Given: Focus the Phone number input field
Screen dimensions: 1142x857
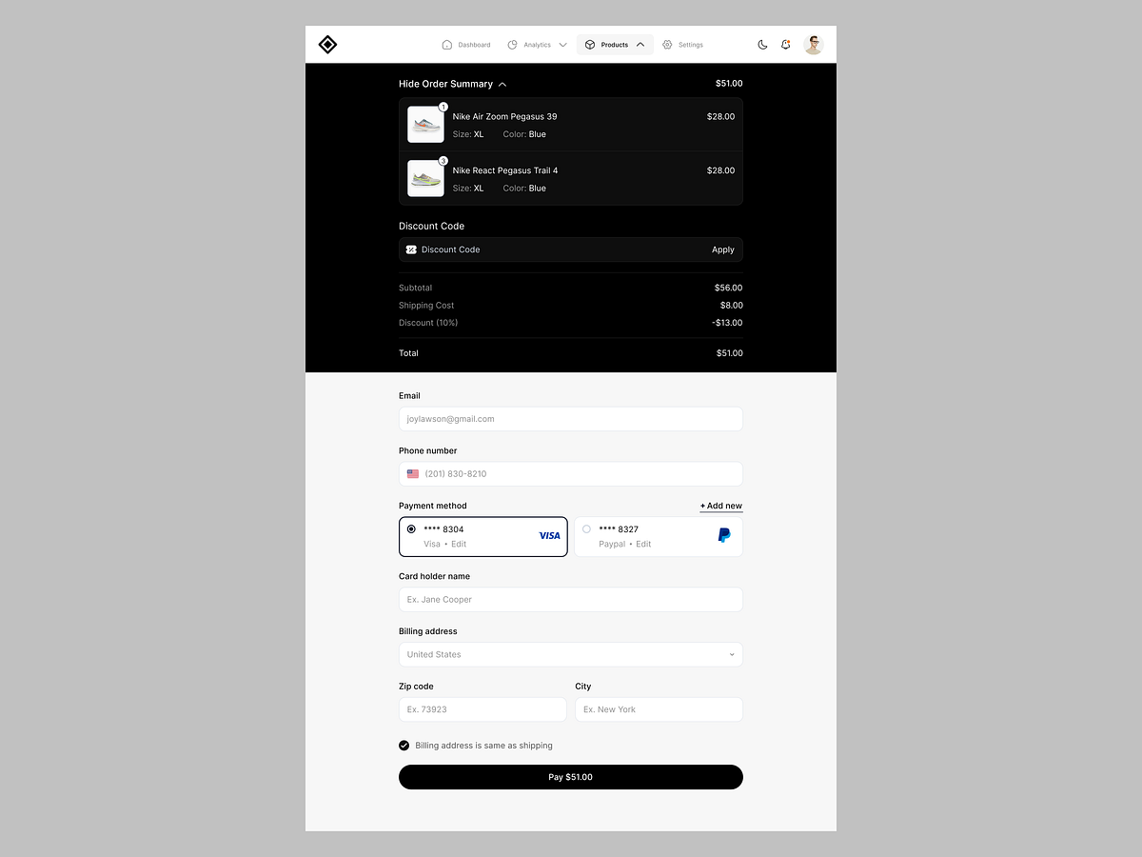Looking at the screenshot, I should click(x=571, y=473).
